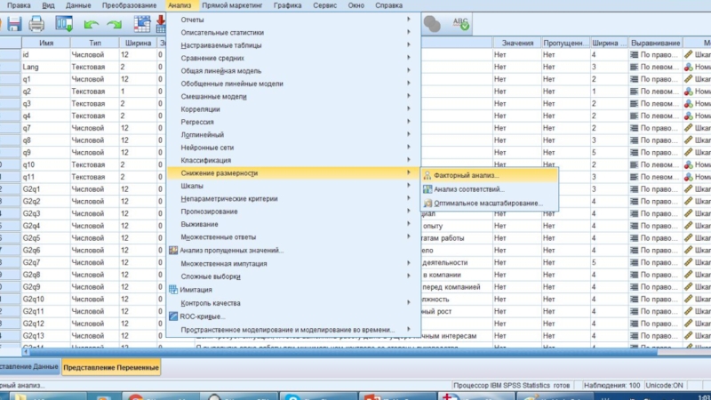This screenshot has height=400, width=711.
Task: Click the green Undo arrow icon
Action: tap(90, 24)
